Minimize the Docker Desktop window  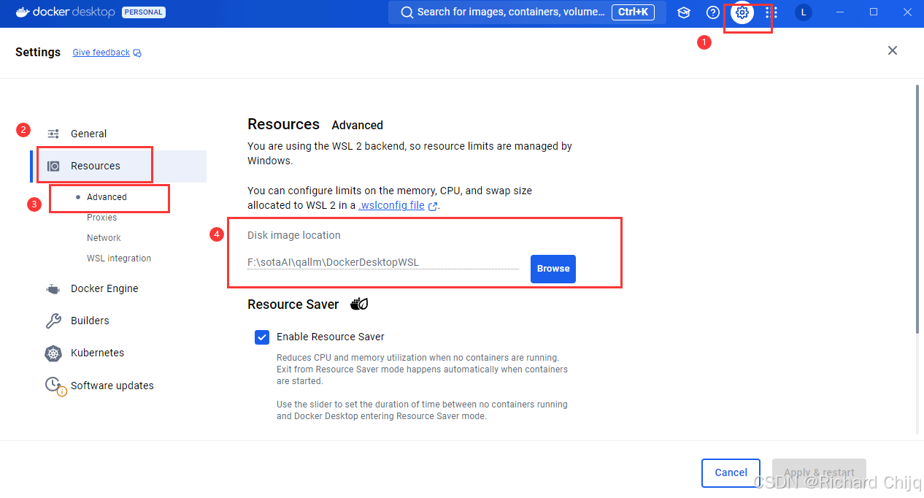click(x=841, y=12)
